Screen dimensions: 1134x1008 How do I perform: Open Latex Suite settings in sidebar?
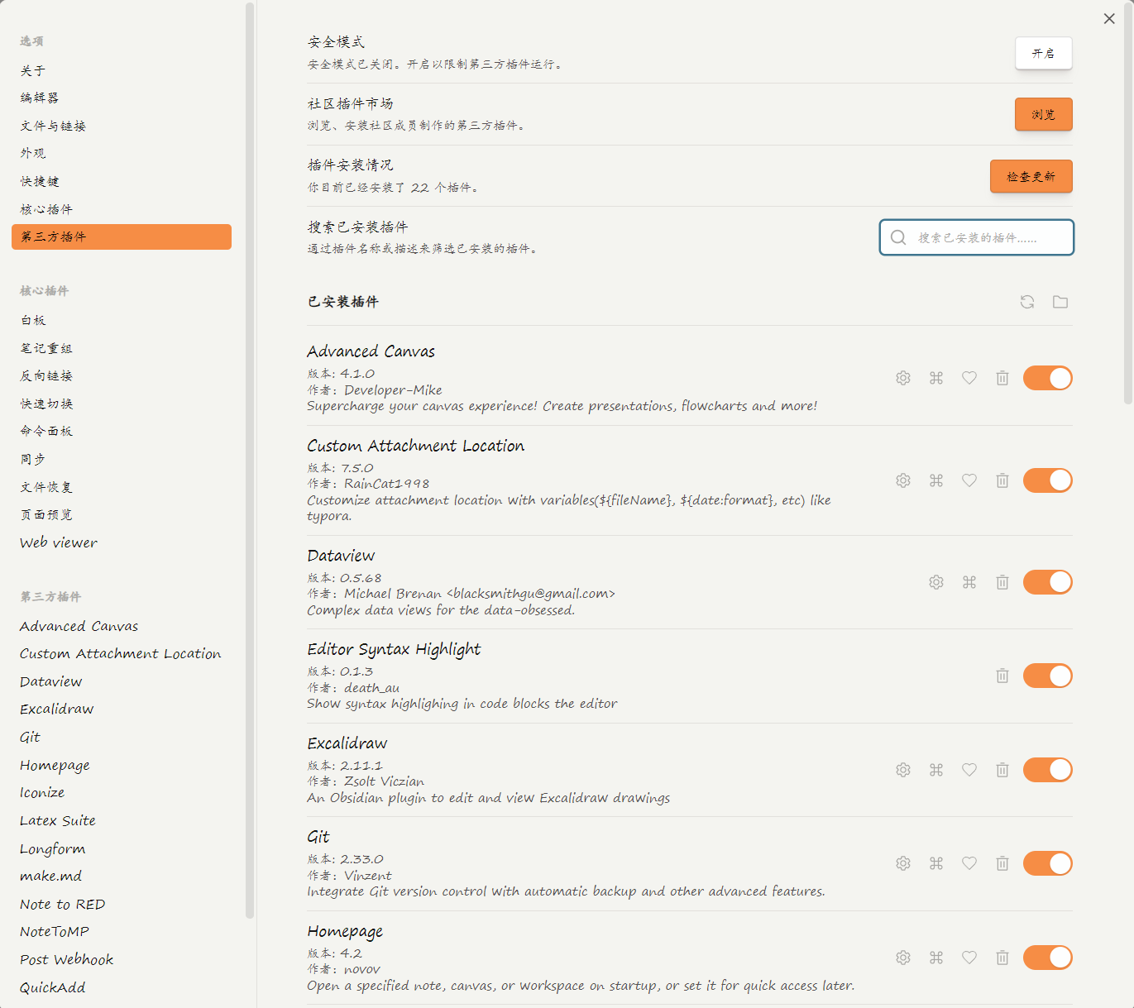122,821
